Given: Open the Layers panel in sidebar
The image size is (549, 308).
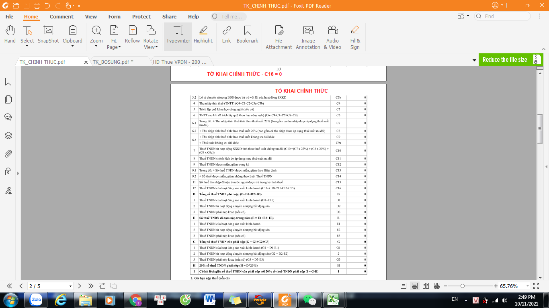Looking at the screenshot, I should pyautogui.click(x=8, y=136).
